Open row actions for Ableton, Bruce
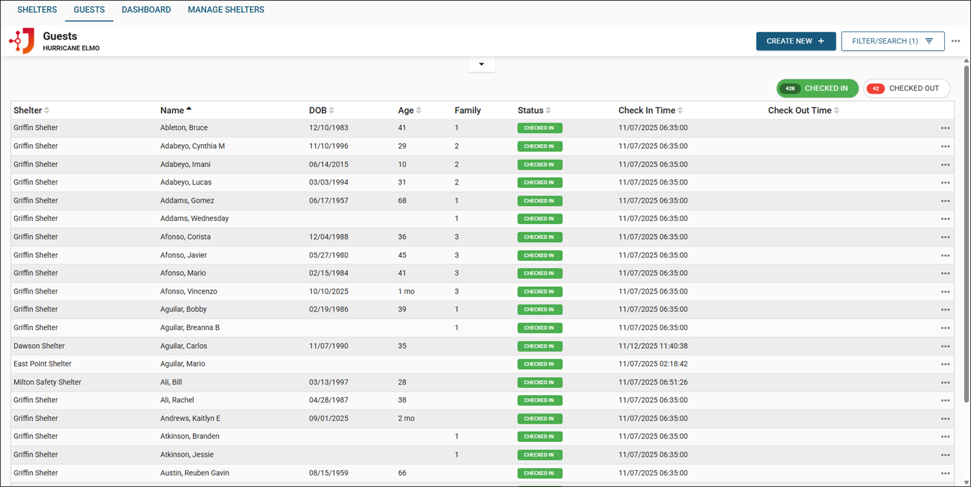 click(945, 128)
